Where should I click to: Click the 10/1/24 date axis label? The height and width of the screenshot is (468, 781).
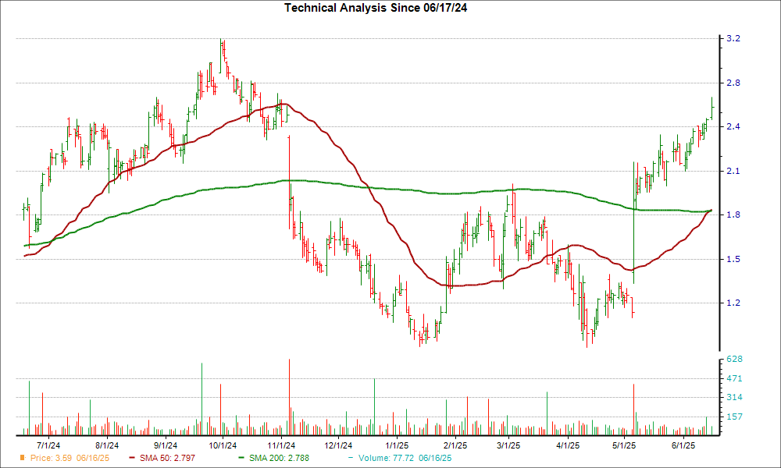point(222,445)
